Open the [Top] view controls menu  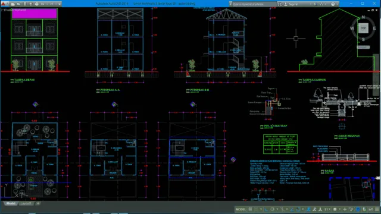(7, 10)
